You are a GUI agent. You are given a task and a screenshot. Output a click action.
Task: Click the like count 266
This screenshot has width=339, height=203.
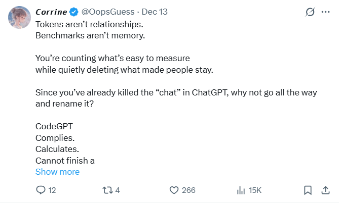(189, 190)
